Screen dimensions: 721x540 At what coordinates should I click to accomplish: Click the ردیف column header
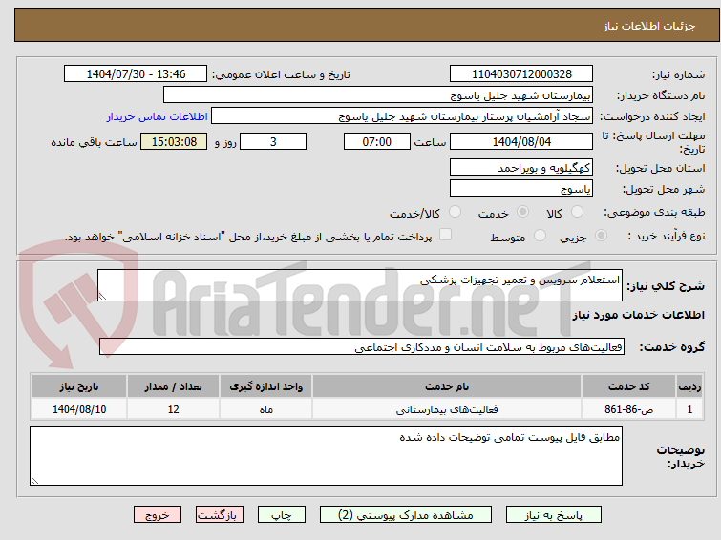pos(689,386)
